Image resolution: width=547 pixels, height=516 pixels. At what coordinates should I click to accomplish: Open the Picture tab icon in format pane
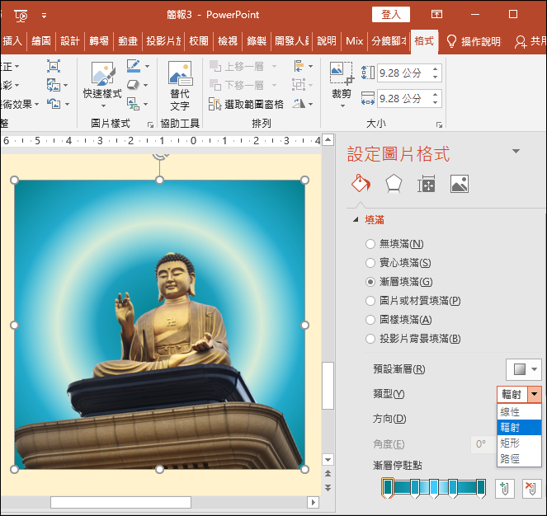460,184
